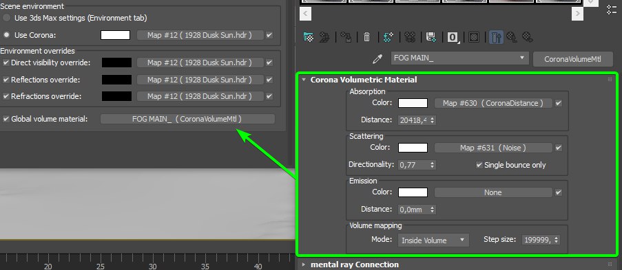Select the Use Corona radio button

tap(6, 35)
